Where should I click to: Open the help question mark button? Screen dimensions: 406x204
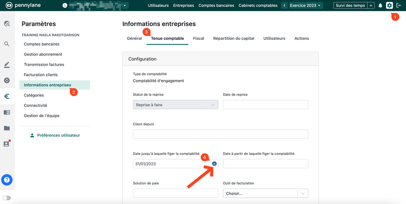pos(7,179)
